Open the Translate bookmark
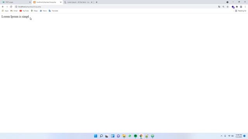Viewport: 248px width, 139px height. coord(53,11)
